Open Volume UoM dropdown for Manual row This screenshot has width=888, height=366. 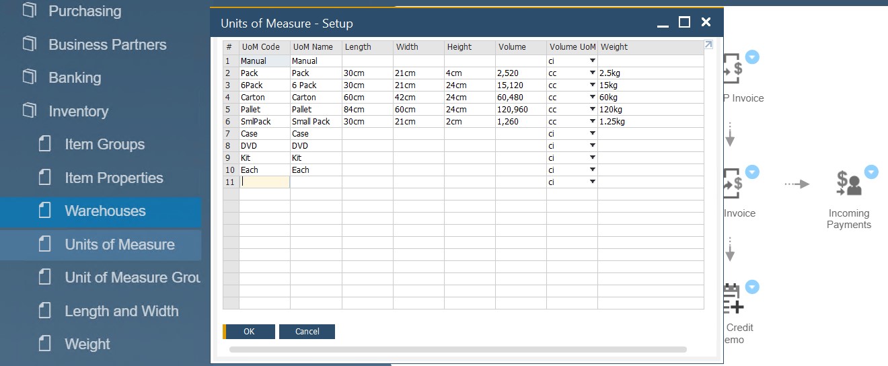point(593,61)
